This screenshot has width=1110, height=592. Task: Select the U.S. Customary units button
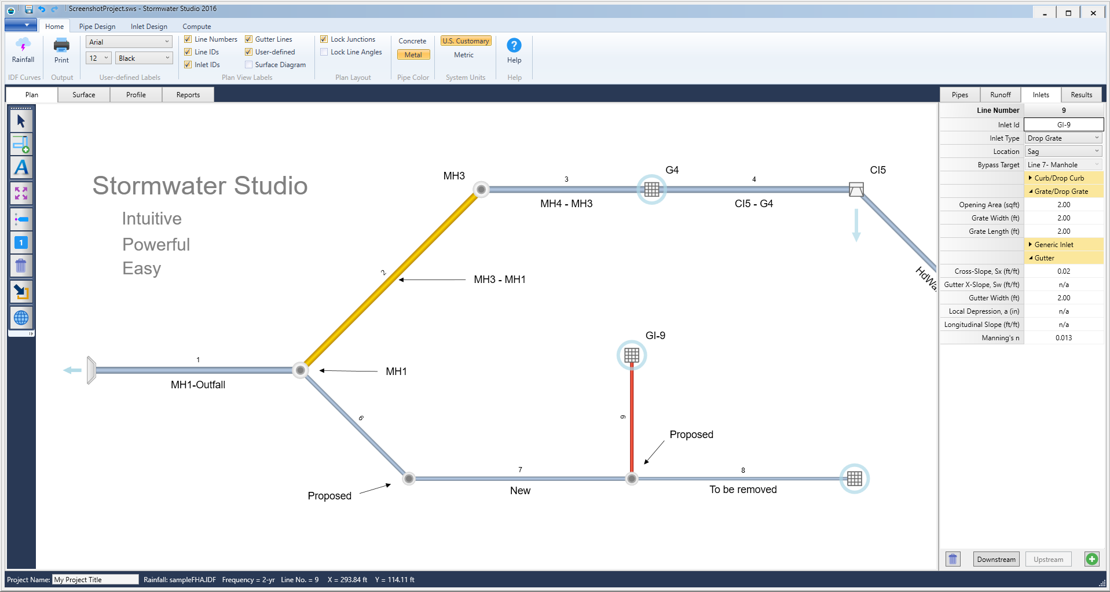tap(466, 41)
